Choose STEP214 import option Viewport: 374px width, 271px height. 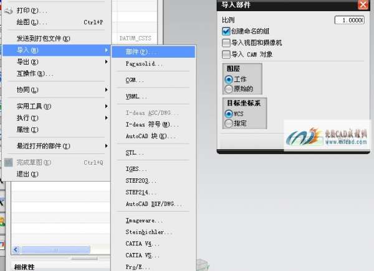pyautogui.click(x=153, y=192)
